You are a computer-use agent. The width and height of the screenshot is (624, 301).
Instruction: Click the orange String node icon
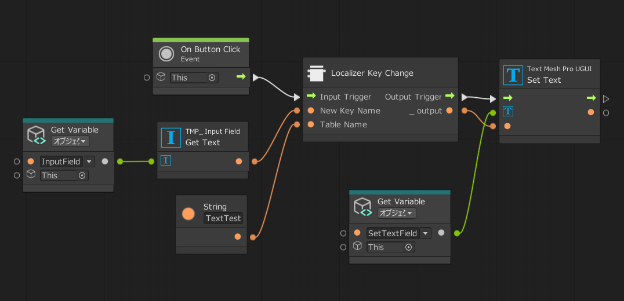[188, 214]
